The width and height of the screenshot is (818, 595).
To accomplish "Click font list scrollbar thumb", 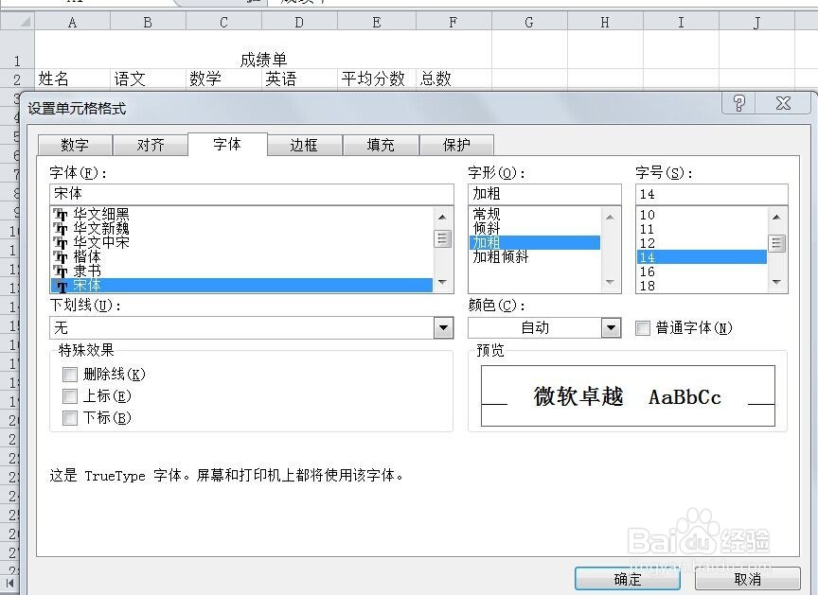I will coord(442,238).
